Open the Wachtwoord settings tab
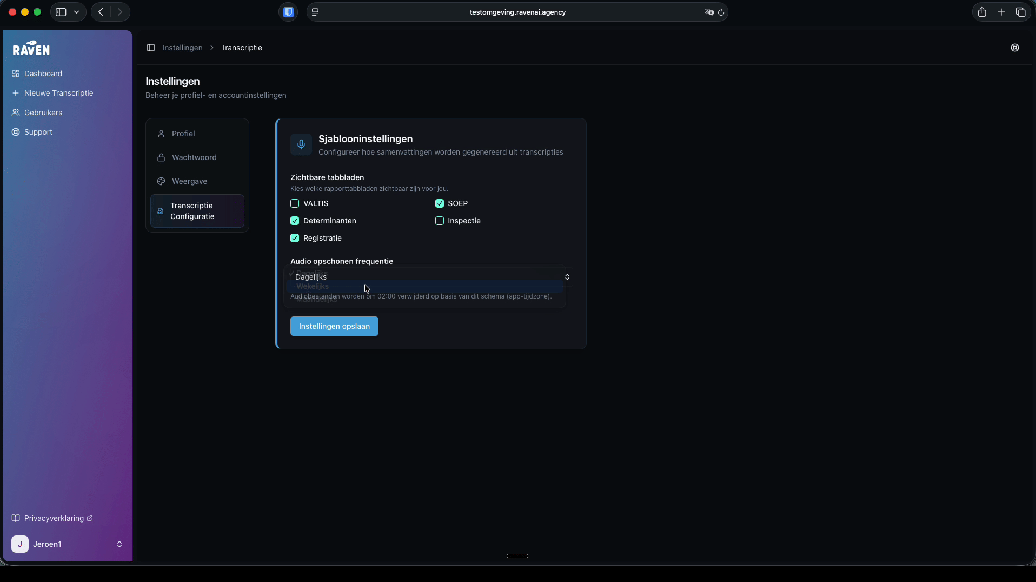The height and width of the screenshot is (582, 1036). (x=194, y=157)
